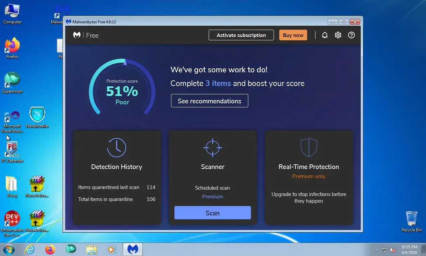Screen dimensions: 426x256
Task: Click the Malwarebytes logo in the app header
Action: pos(77,35)
